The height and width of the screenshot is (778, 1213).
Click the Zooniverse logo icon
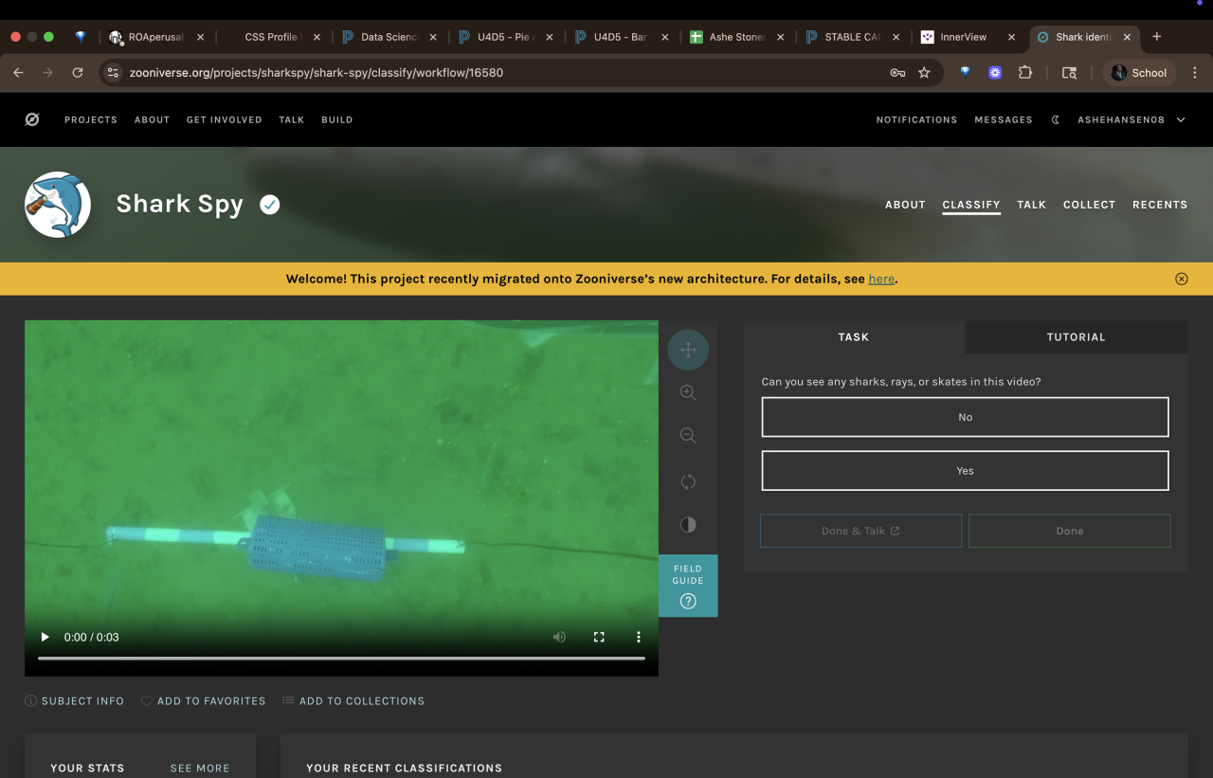(32, 119)
